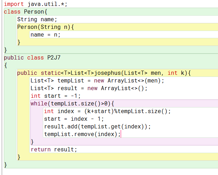Click the 'int start = -1;' line
This screenshot has height=175, width=218.
[56, 96]
